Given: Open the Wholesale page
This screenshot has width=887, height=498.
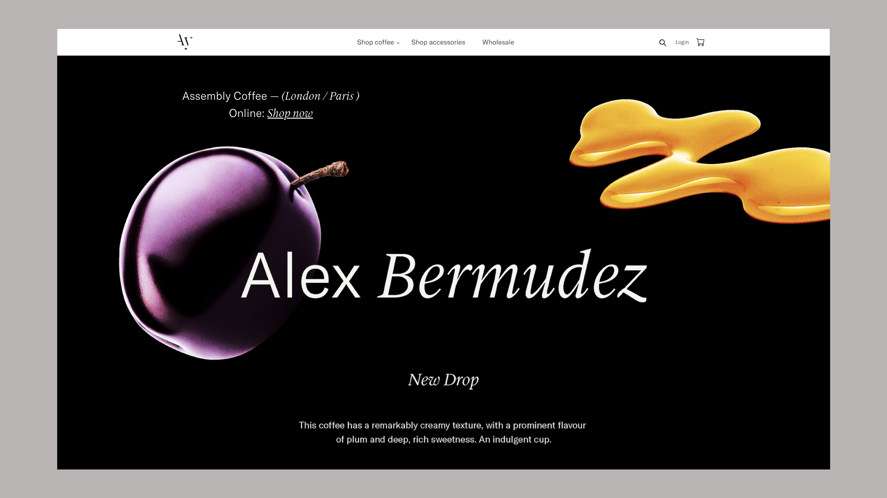Looking at the screenshot, I should (498, 43).
